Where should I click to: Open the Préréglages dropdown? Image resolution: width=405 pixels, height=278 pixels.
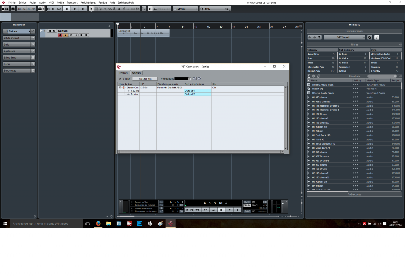(183, 79)
